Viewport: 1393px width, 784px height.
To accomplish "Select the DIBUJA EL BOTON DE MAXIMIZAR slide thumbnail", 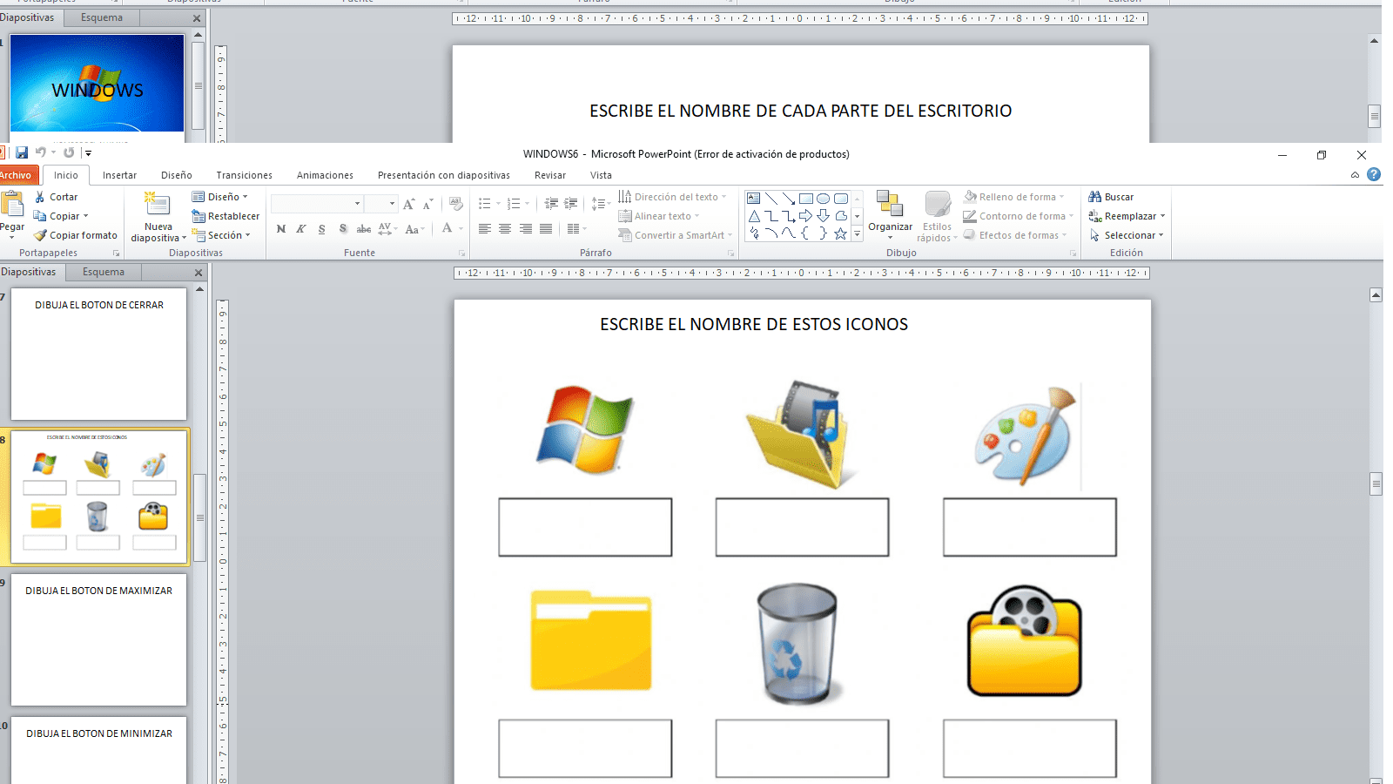I will tap(98, 639).
